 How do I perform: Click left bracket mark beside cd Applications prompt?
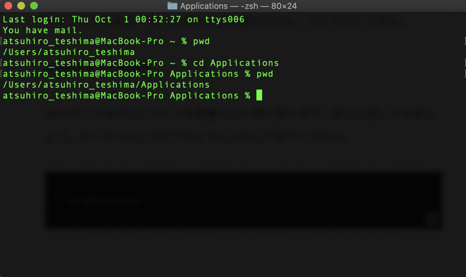click(x=2, y=63)
